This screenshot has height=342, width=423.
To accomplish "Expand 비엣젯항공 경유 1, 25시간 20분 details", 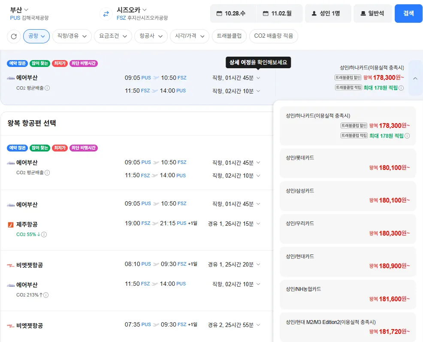I will 258,264.
